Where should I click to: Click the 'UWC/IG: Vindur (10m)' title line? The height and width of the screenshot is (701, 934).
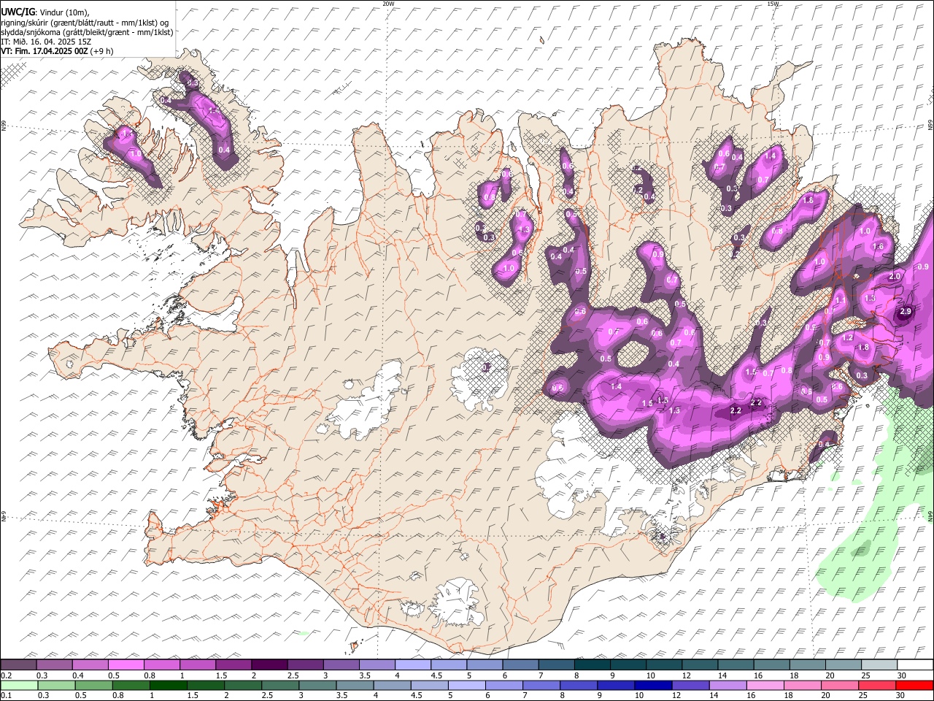[x=45, y=12]
